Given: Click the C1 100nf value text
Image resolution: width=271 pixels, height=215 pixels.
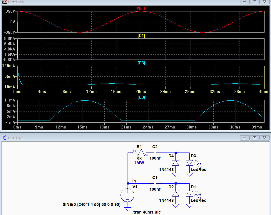Looking at the screenshot, I should click(x=155, y=189).
